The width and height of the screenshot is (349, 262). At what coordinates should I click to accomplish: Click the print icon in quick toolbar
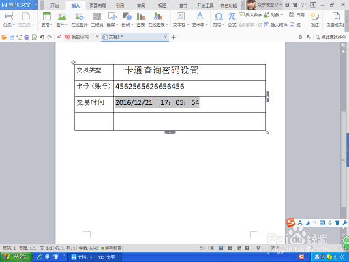click(x=27, y=37)
